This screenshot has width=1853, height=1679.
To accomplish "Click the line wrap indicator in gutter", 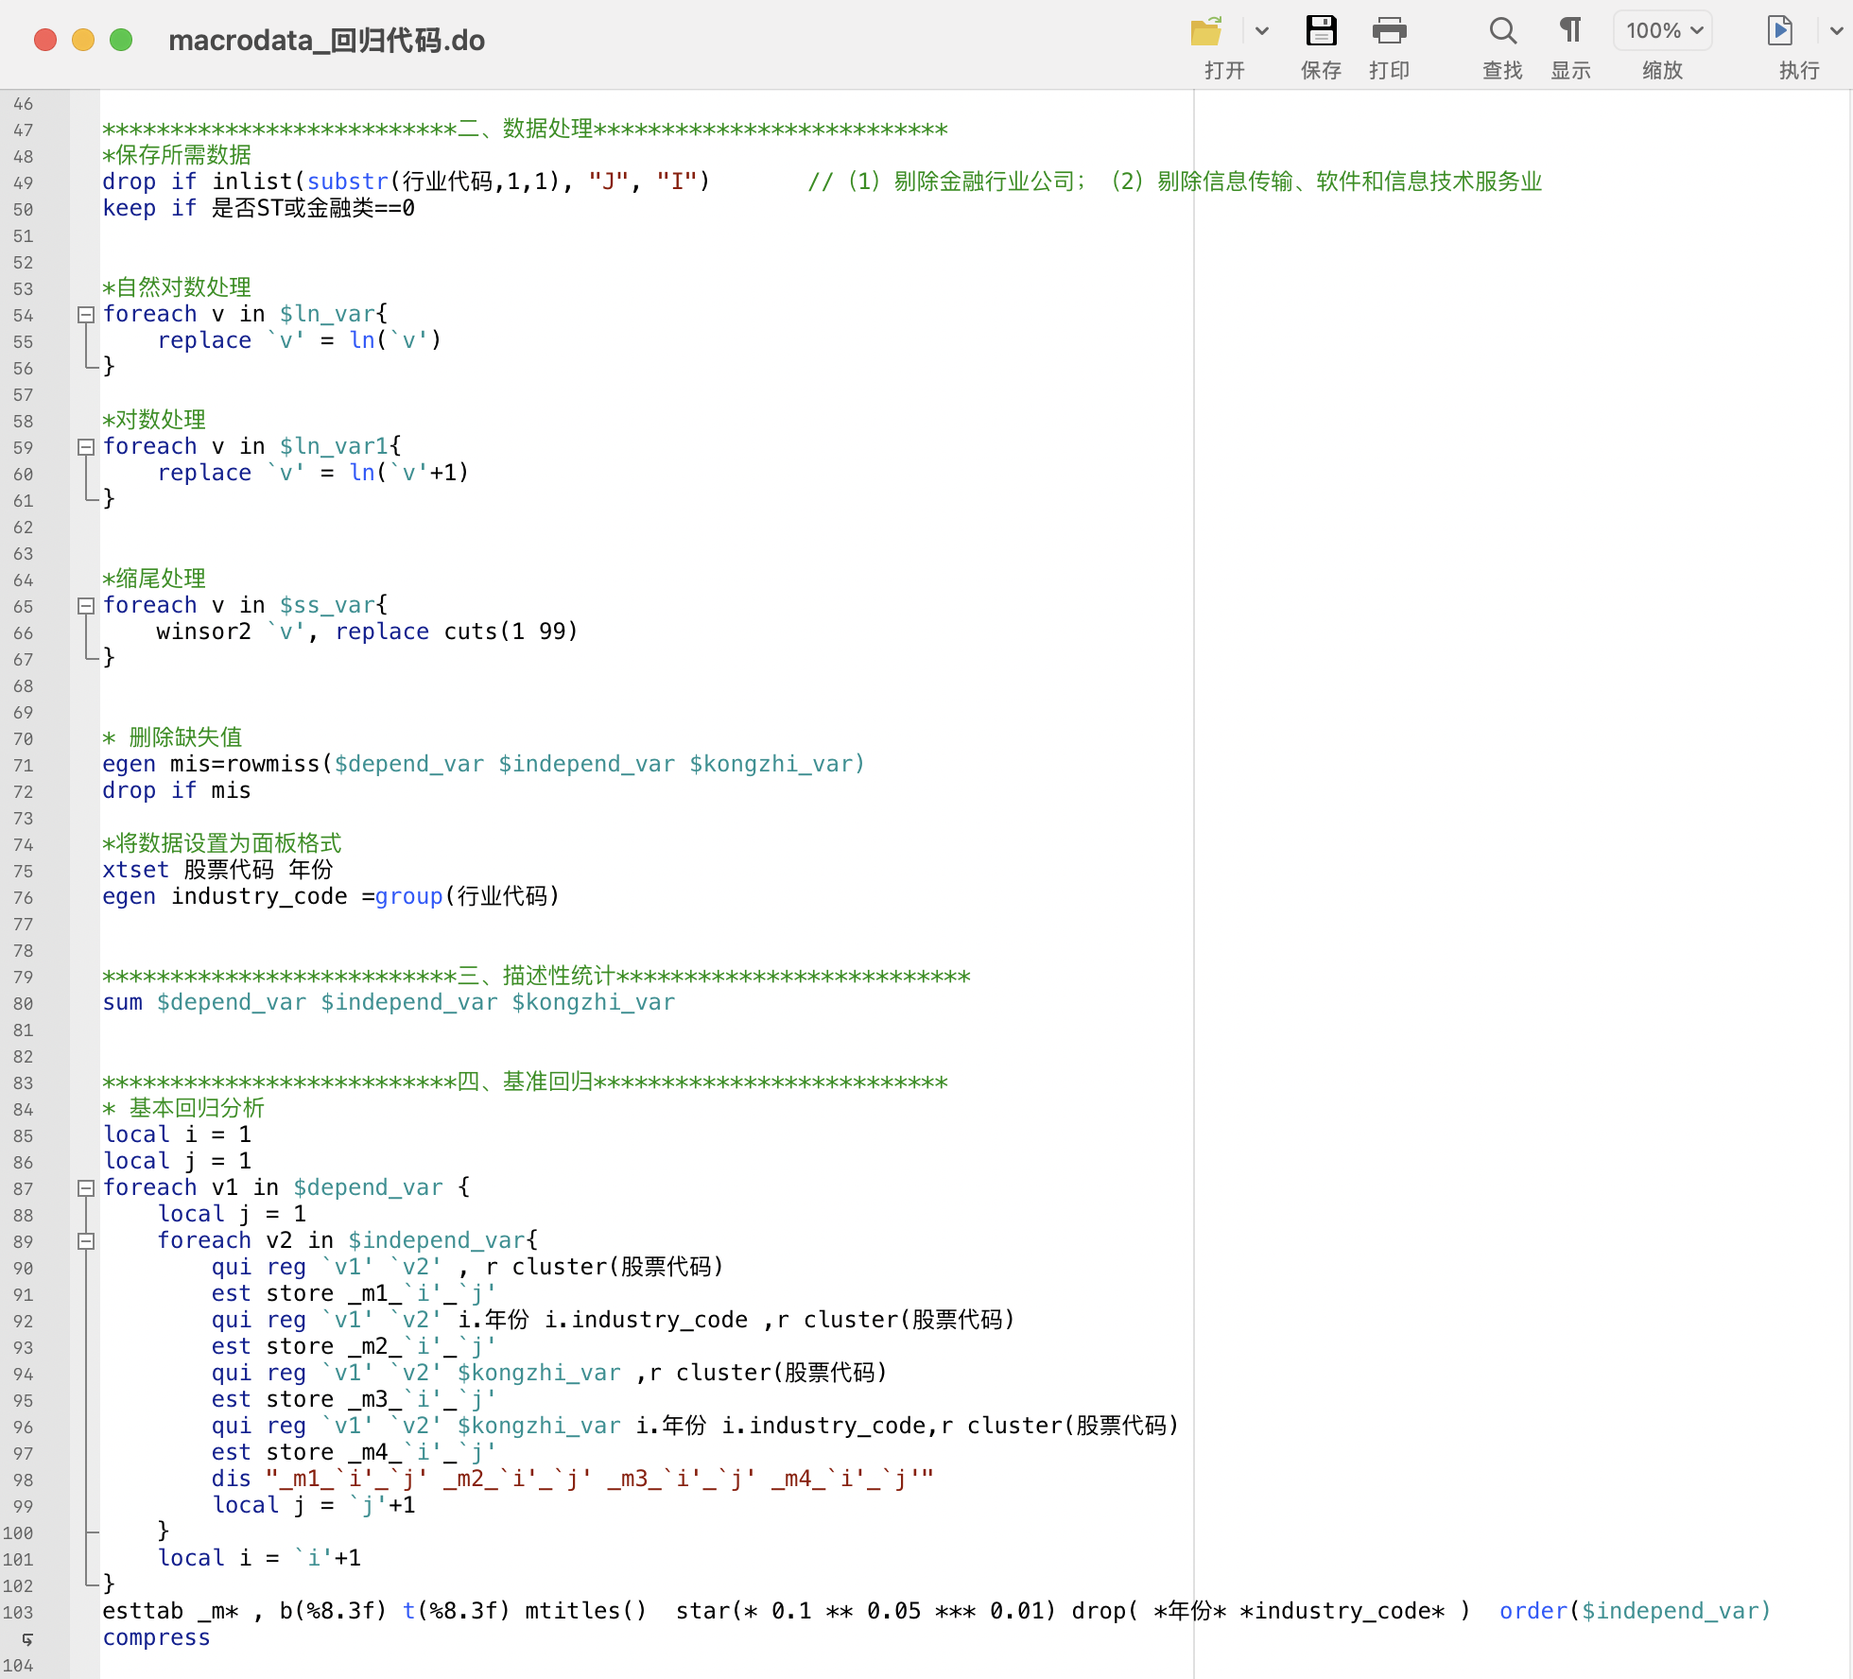I will (26, 1638).
